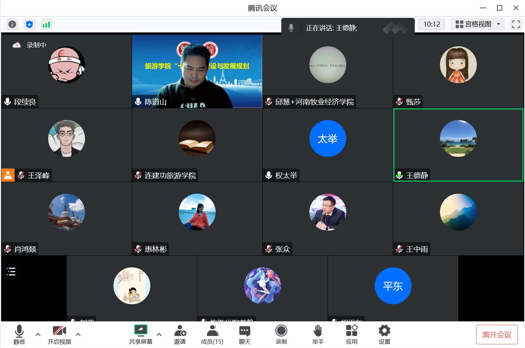The height and width of the screenshot is (348, 525).
Task: Open the Share Screen (共享屏幕) option
Action: tap(140, 334)
